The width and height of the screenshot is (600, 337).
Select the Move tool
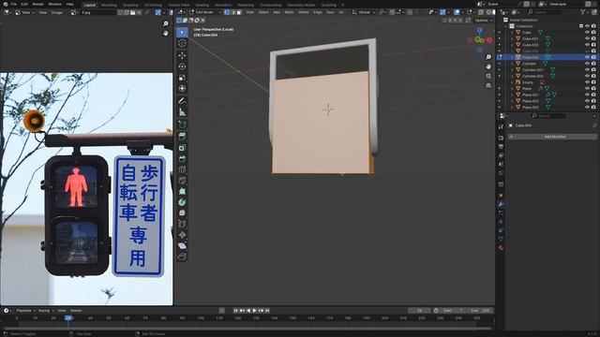[x=182, y=55]
